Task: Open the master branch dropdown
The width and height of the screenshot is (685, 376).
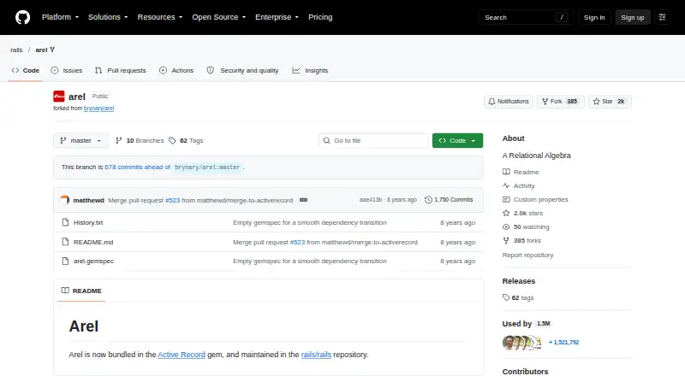Action: click(x=80, y=140)
